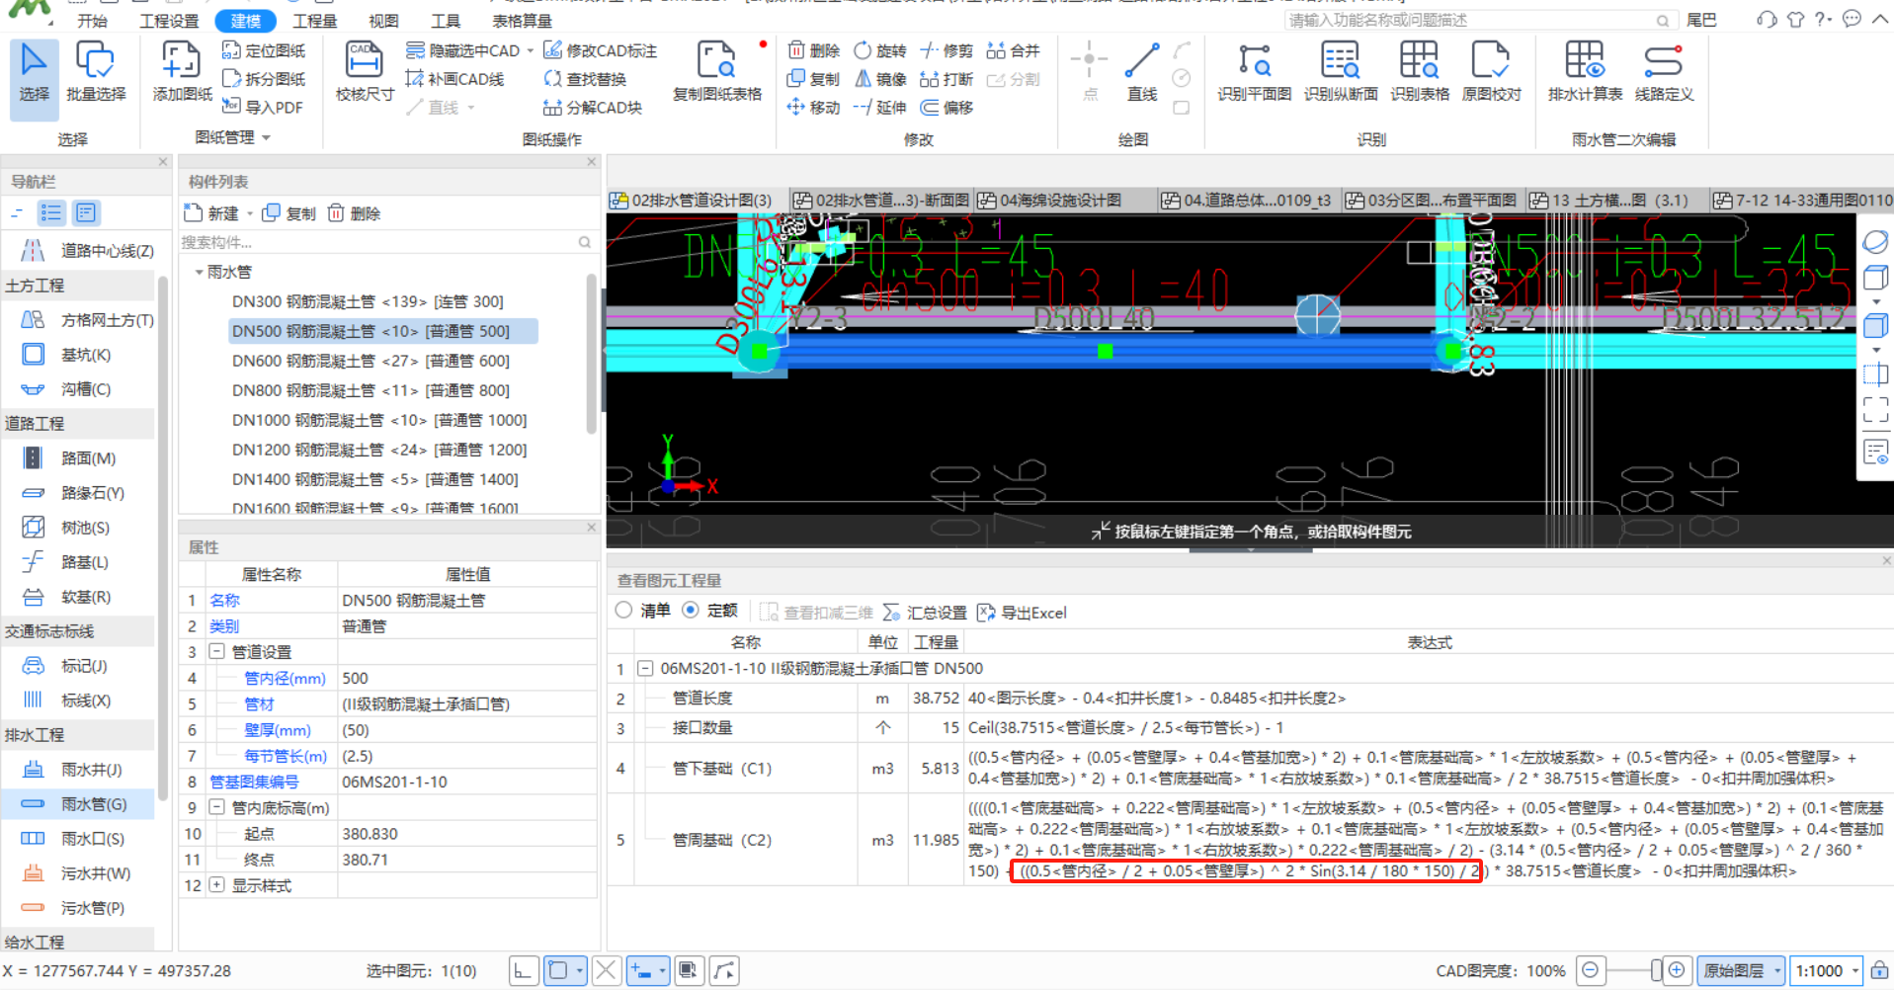Collapse 管内底标高(m) property group
1894x990 pixels.
pyautogui.click(x=217, y=807)
